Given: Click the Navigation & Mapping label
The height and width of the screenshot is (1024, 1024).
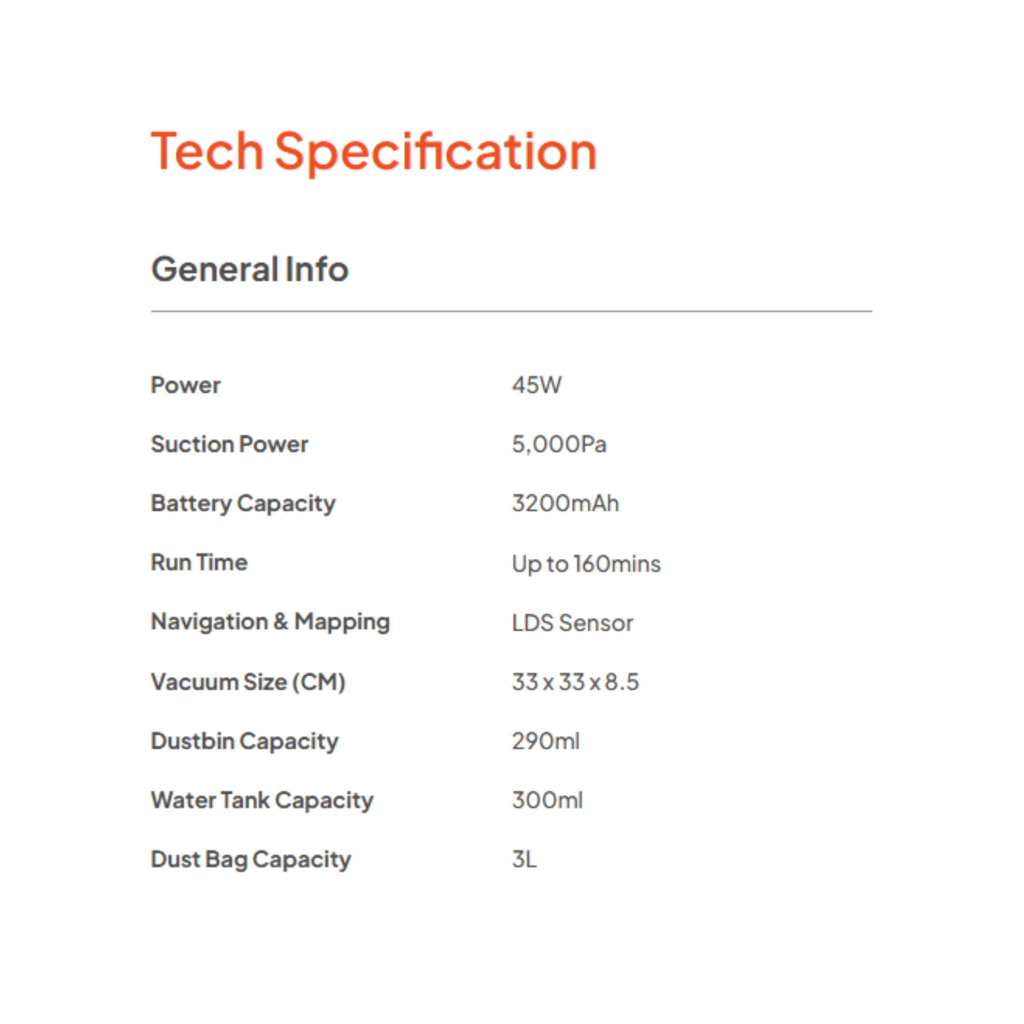Looking at the screenshot, I should pos(270,622).
